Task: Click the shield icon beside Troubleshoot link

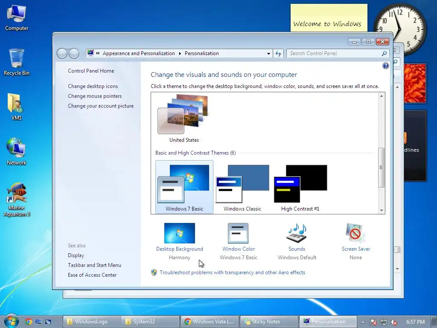Action: [154, 272]
